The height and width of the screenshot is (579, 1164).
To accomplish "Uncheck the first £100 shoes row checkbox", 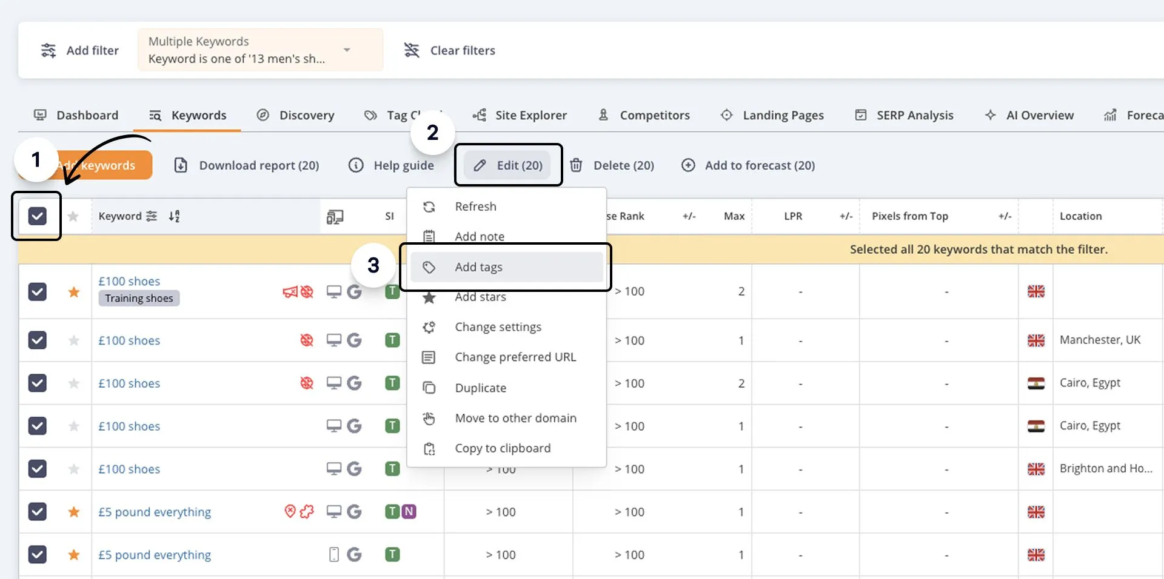I will pyautogui.click(x=38, y=292).
